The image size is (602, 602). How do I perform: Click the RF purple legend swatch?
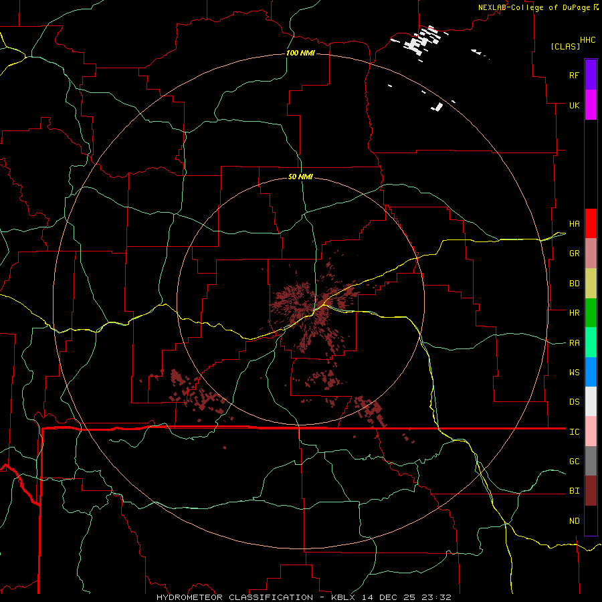click(x=591, y=75)
